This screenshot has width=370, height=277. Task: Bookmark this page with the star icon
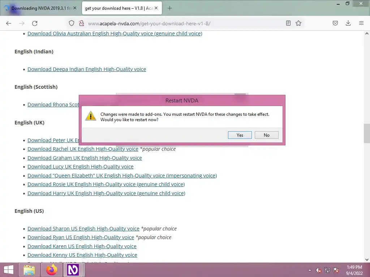pyautogui.click(x=298, y=23)
